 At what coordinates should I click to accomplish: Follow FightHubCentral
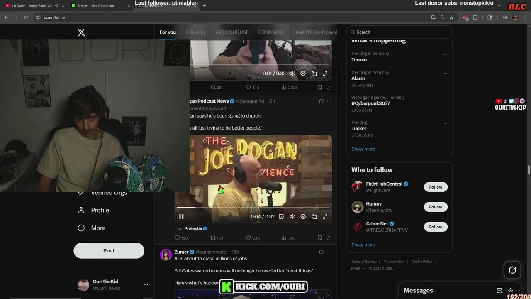[436, 187]
